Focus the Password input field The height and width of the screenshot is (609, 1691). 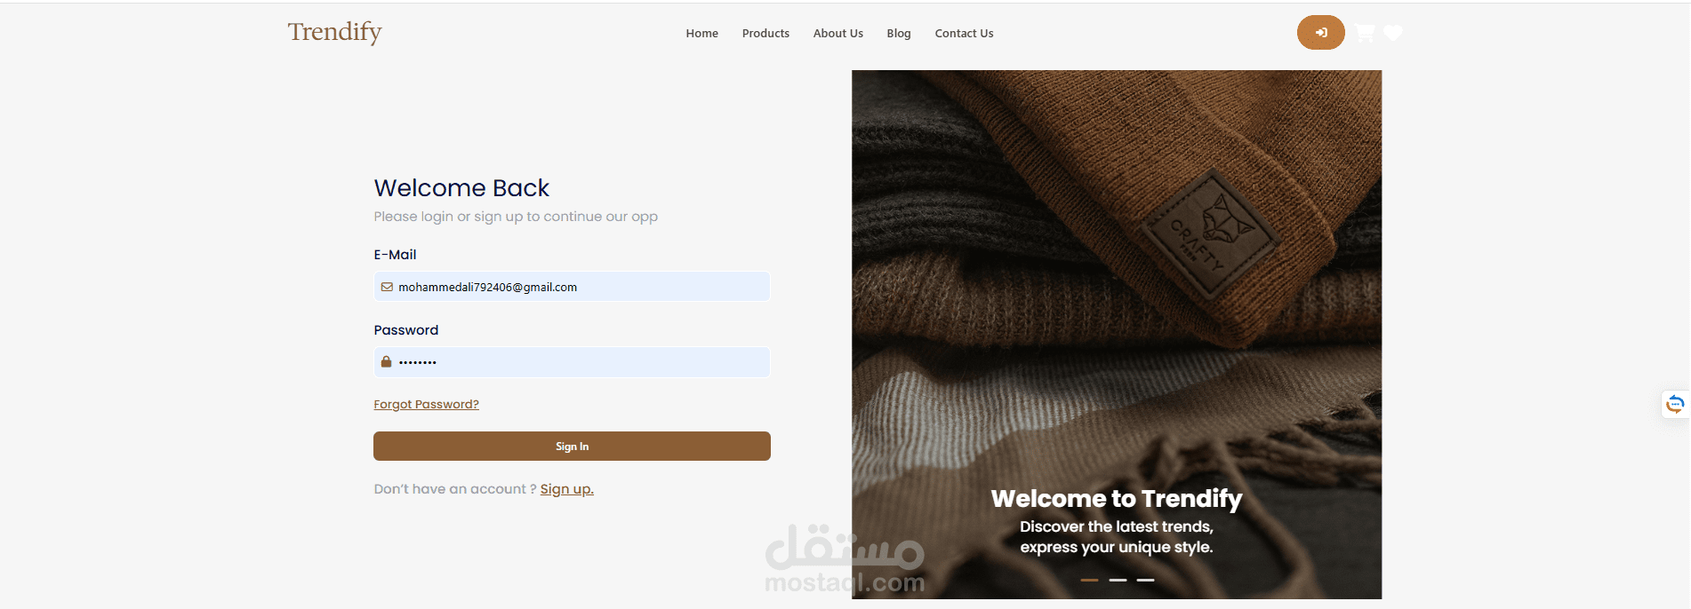[572, 362]
